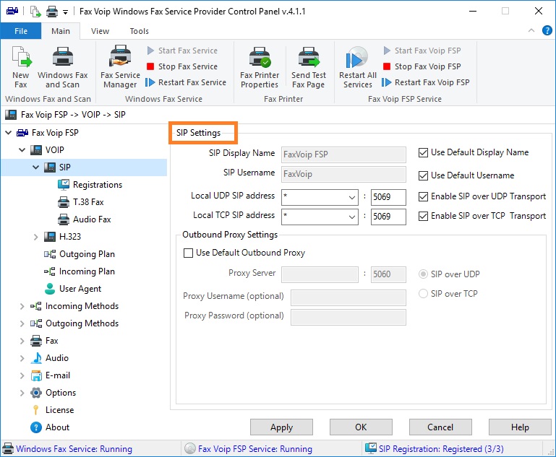Select Audio Fax tree item

[85, 219]
